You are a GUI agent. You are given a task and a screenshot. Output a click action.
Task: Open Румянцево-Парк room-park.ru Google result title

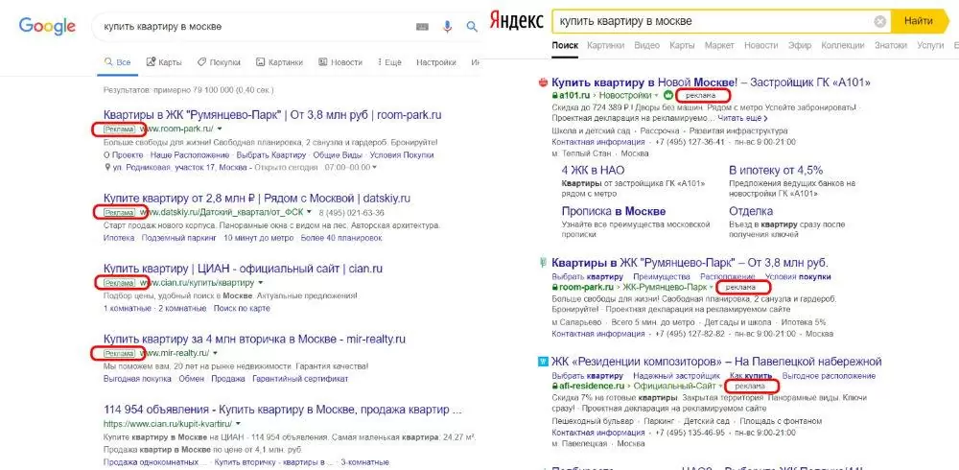click(272, 115)
